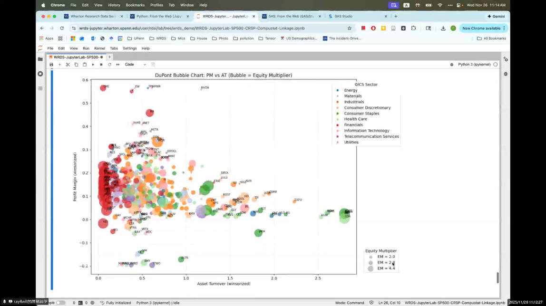Click the Python 3 (ipykernel) kernel name button
This screenshot has width=546, height=306.
tap(475, 65)
